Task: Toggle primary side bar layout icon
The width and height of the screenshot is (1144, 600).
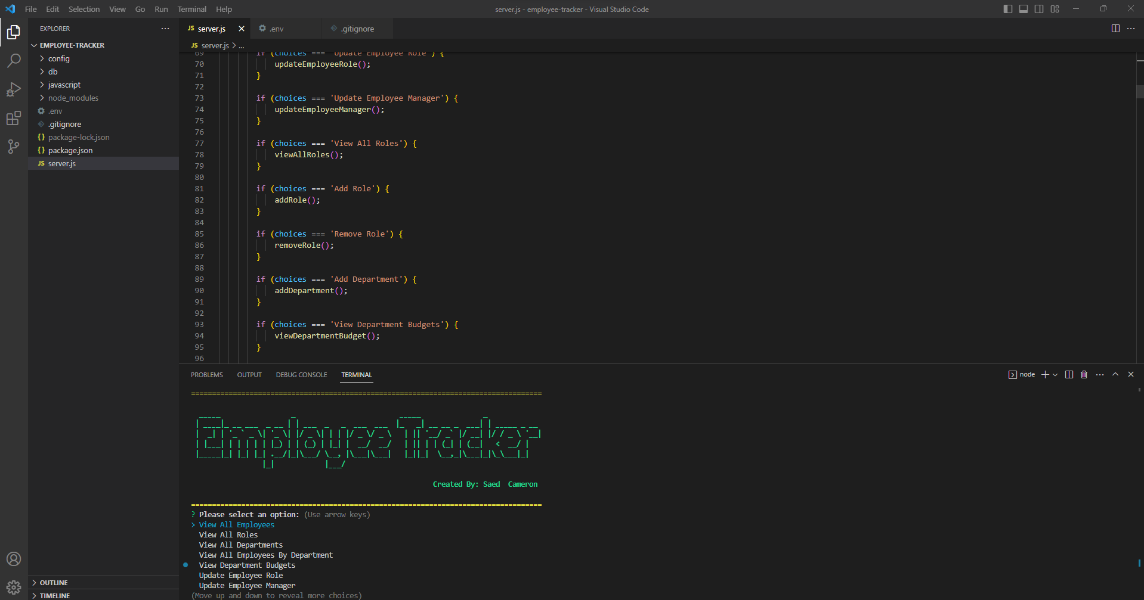Action: [1008, 9]
